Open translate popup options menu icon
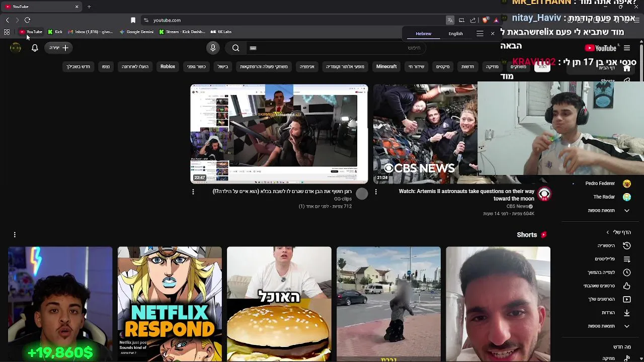 pyautogui.click(x=480, y=34)
